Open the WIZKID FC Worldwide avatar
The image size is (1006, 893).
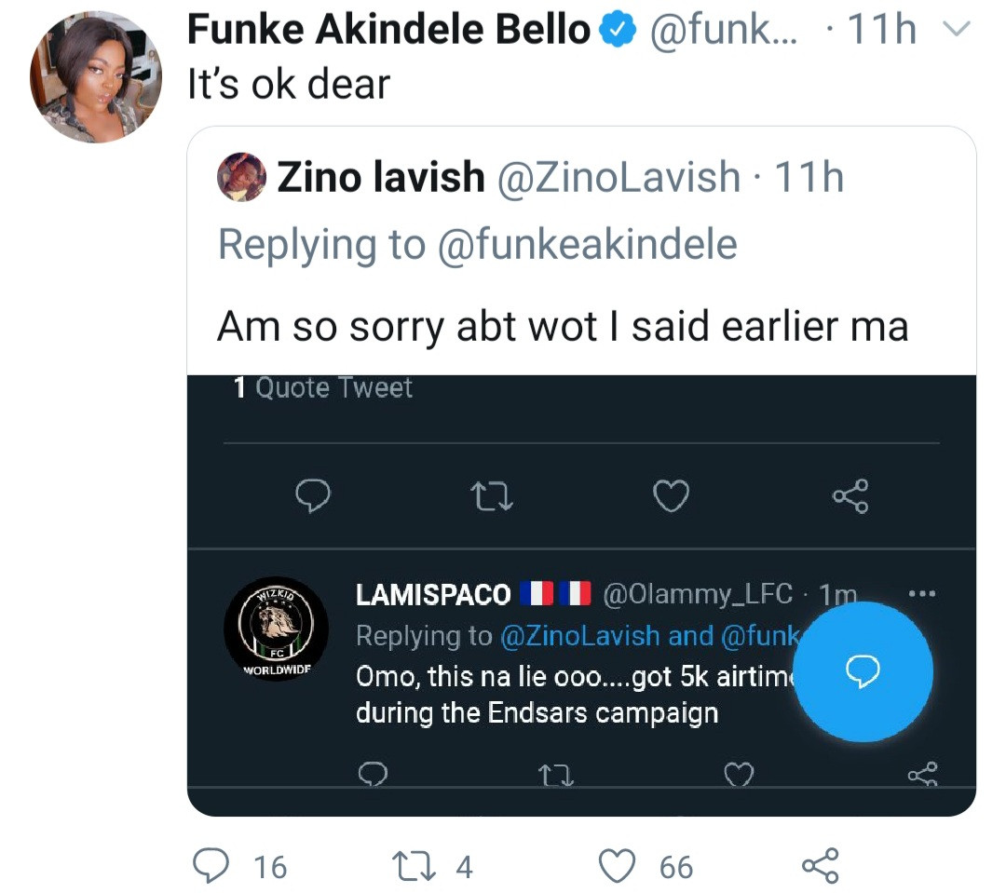pyautogui.click(x=276, y=628)
